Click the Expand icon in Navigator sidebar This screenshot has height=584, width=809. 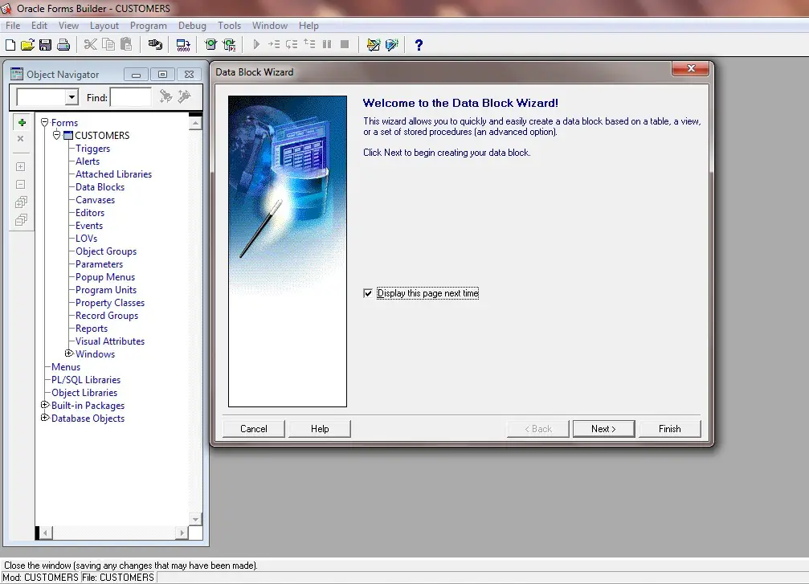click(21, 166)
